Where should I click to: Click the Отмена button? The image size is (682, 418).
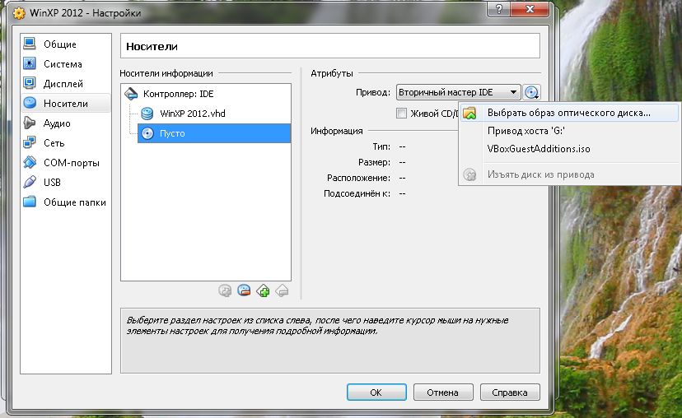(x=443, y=392)
